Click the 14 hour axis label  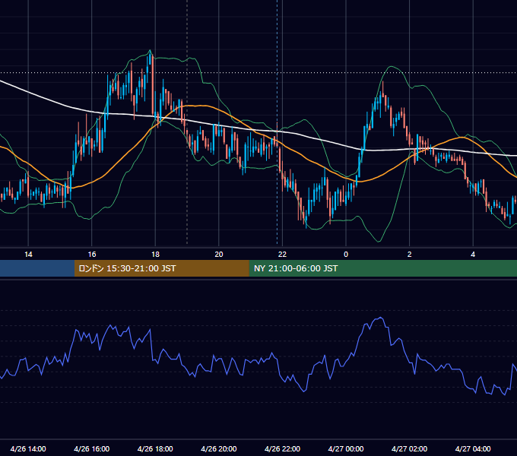click(x=28, y=255)
